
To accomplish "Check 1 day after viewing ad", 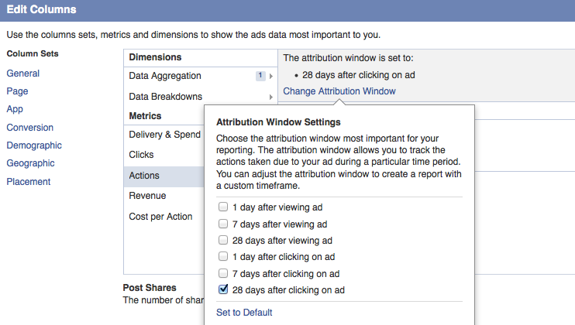I will [x=223, y=207].
